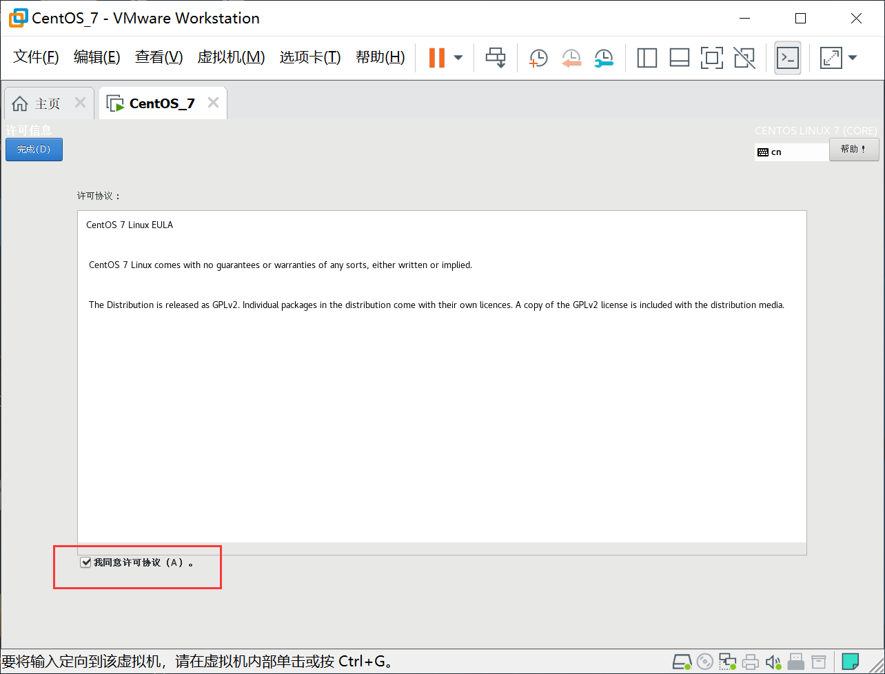Close the CentOS_7 tab
The height and width of the screenshot is (674, 885).
point(213,103)
